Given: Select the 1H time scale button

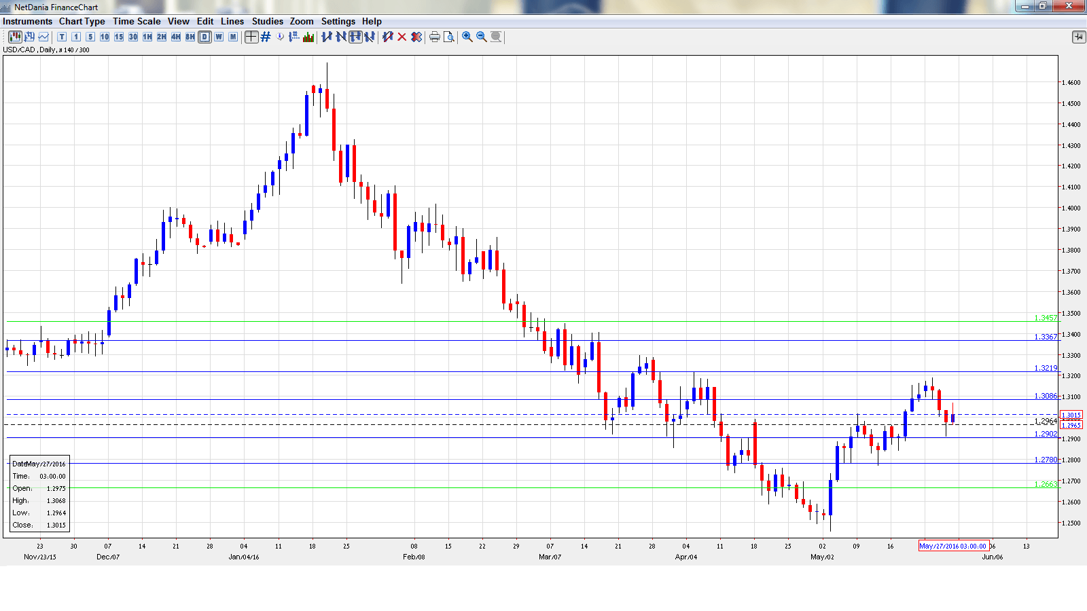Looking at the screenshot, I should [x=147, y=37].
